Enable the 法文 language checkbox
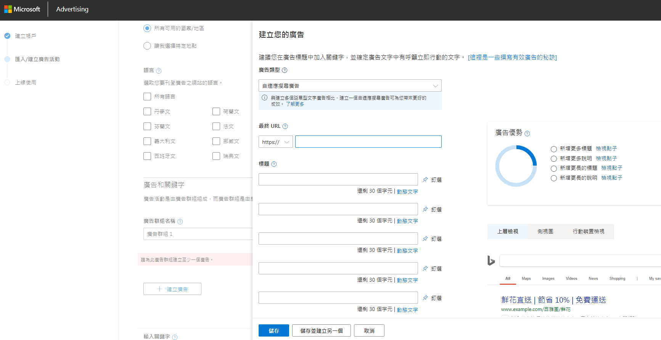This screenshot has height=340, width=661. [x=216, y=126]
